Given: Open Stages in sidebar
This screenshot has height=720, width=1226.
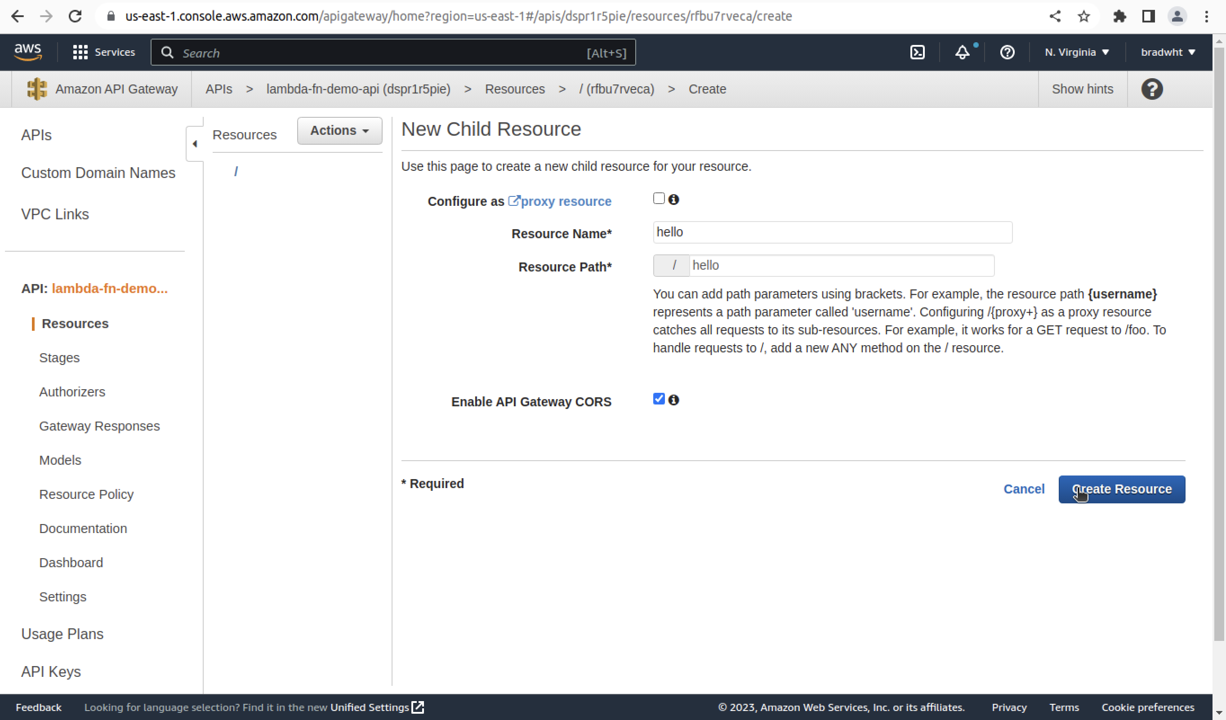Looking at the screenshot, I should 59,358.
